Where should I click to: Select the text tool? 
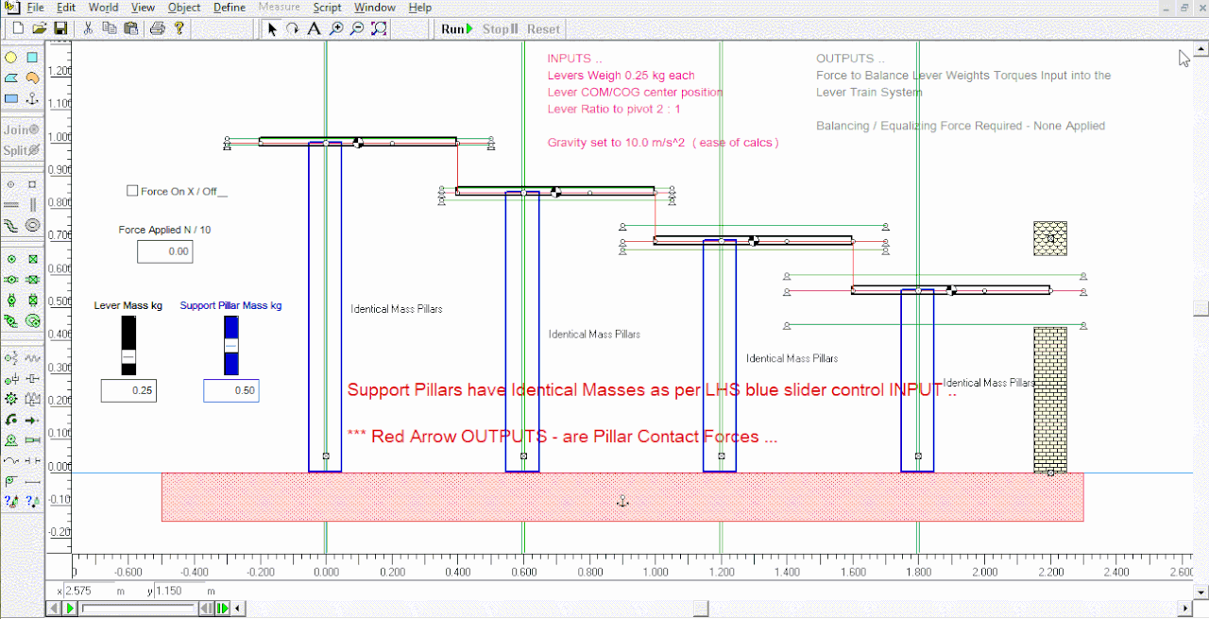click(x=314, y=28)
